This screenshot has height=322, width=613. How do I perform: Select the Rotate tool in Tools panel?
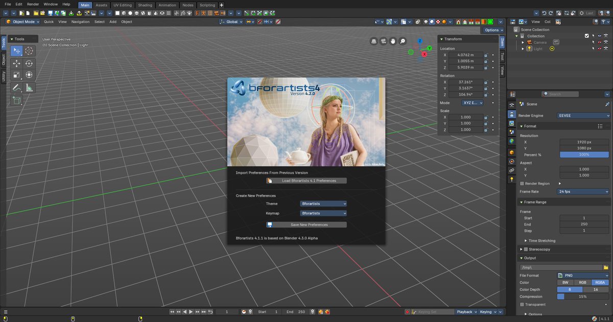click(x=29, y=63)
